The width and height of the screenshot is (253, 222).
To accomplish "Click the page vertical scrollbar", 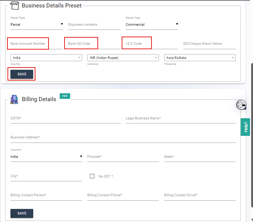I will (x=252, y=135).
